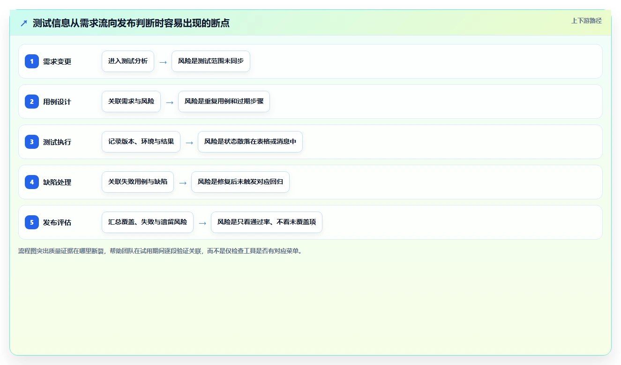
Task: Click the 风险是重复用例和过期步骤 chip
Action: coord(224,102)
